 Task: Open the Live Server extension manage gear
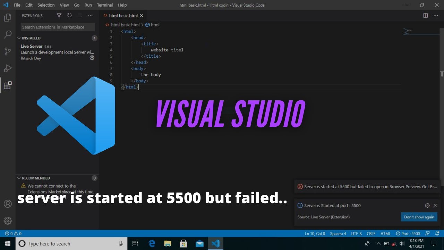92,58
